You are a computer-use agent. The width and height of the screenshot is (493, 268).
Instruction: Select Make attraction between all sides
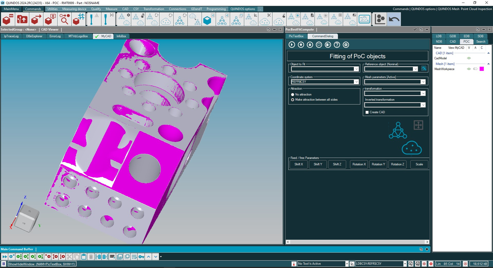point(293,100)
